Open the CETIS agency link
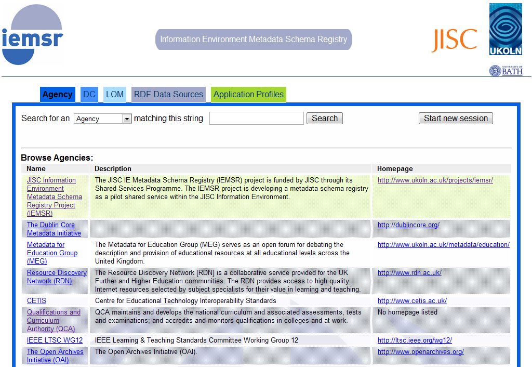This screenshot has height=367, width=532. [37, 301]
